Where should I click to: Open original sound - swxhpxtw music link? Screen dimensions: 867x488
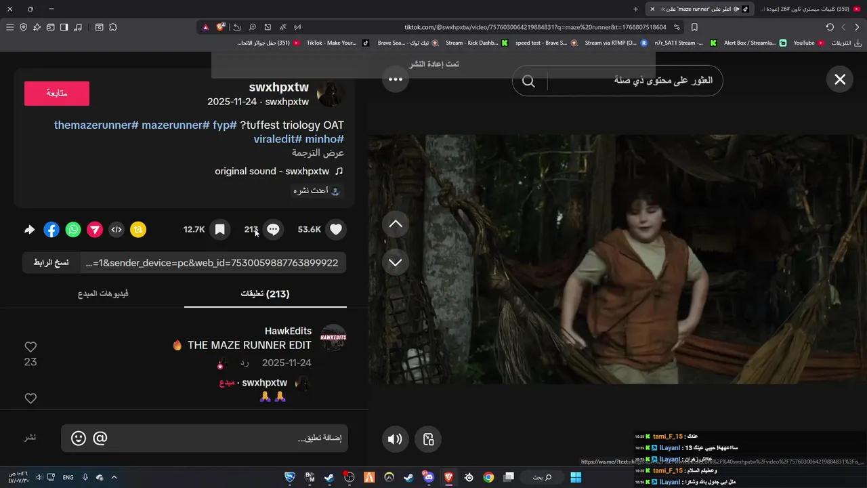coord(279,171)
